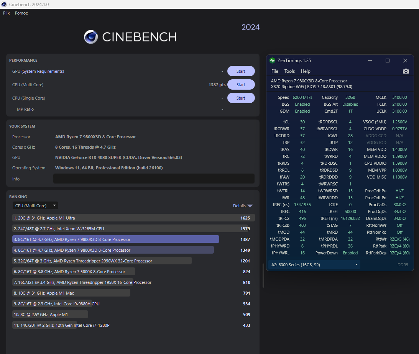The image size is (419, 354).
Task: Click the ranking list vertical scrollbar
Action: [x=263, y=275]
